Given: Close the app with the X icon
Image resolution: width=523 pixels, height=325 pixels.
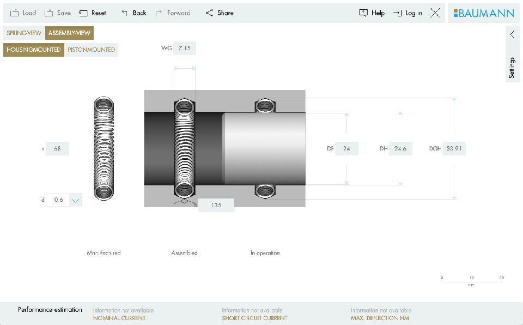Looking at the screenshot, I should point(435,13).
